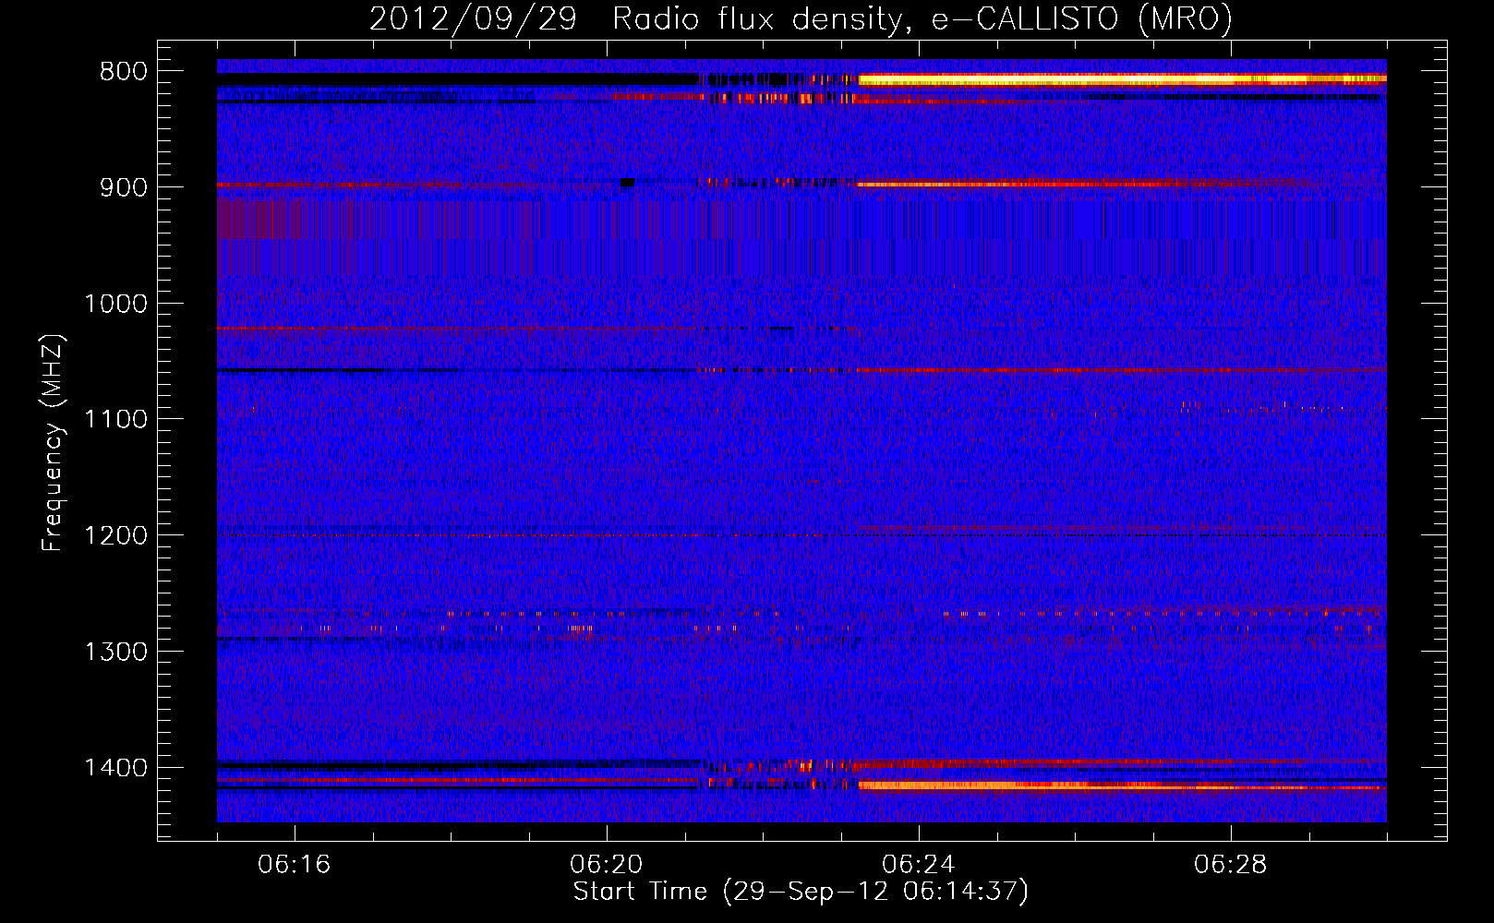Click the 'Frequency (MHZ)' axis label

[53, 443]
